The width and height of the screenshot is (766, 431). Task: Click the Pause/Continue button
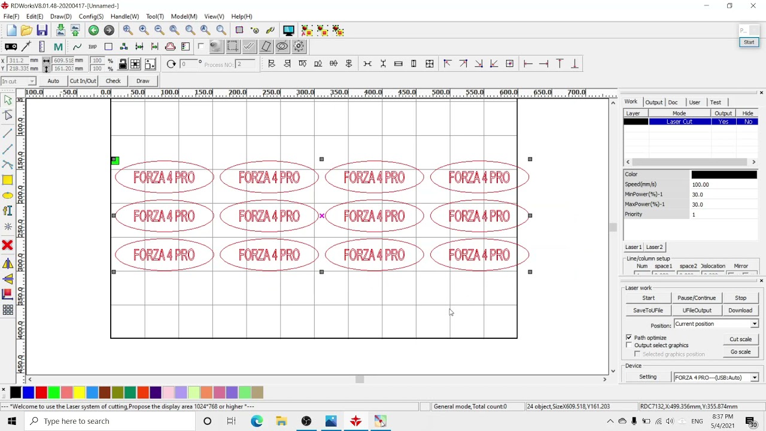697,298
